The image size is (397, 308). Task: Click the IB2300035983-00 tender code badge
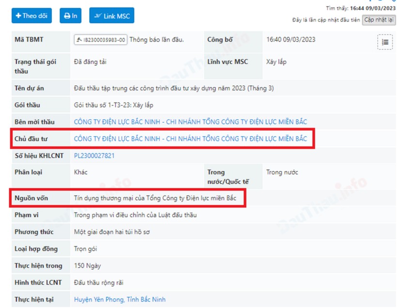101,40
